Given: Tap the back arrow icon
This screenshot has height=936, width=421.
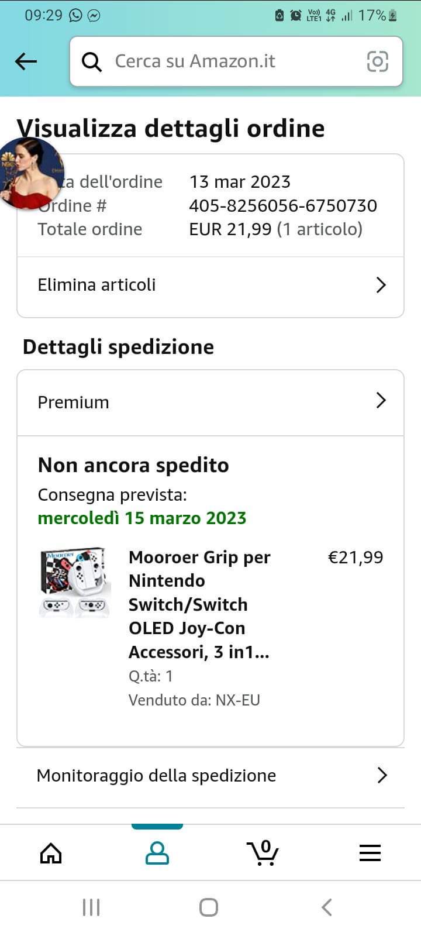Looking at the screenshot, I should [26, 61].
